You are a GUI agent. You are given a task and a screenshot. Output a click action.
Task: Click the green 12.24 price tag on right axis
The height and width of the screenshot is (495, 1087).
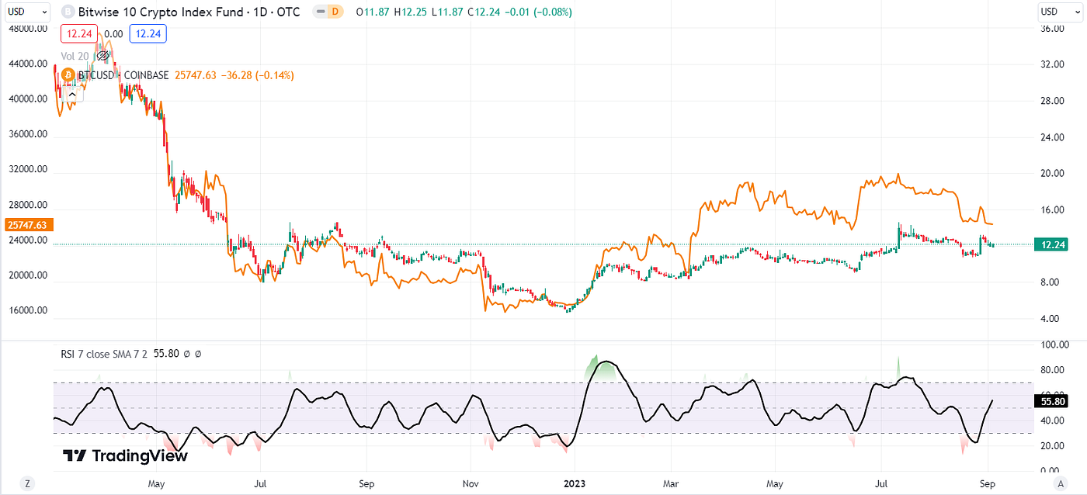point(1051,244)
